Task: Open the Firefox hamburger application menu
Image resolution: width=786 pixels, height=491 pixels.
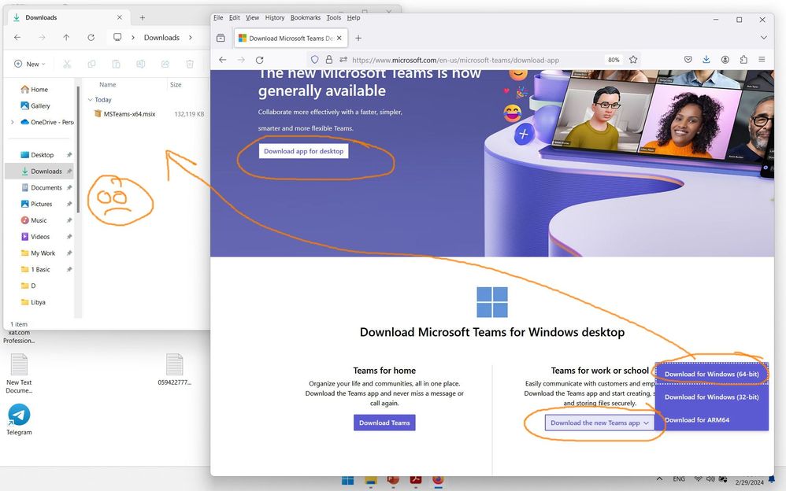Action: click(x=762, y=60)
